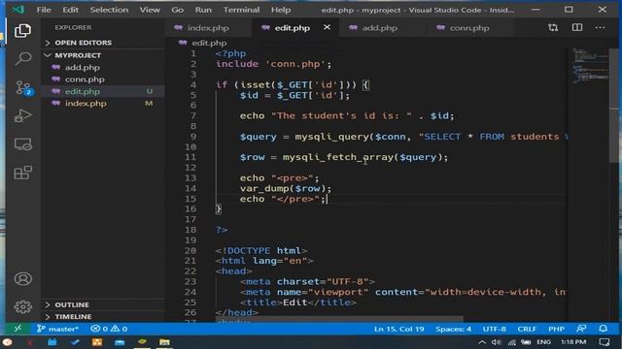Image resolution: width=622 pixels, height=349 pixels.
Task: Change language mode via PHP indicator
Action: tap(556, 329)
